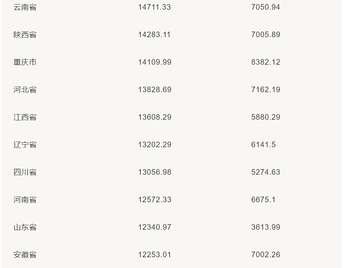The image size is (343, 268).
Task: Select the figure 5880.29
Action: 265,117
